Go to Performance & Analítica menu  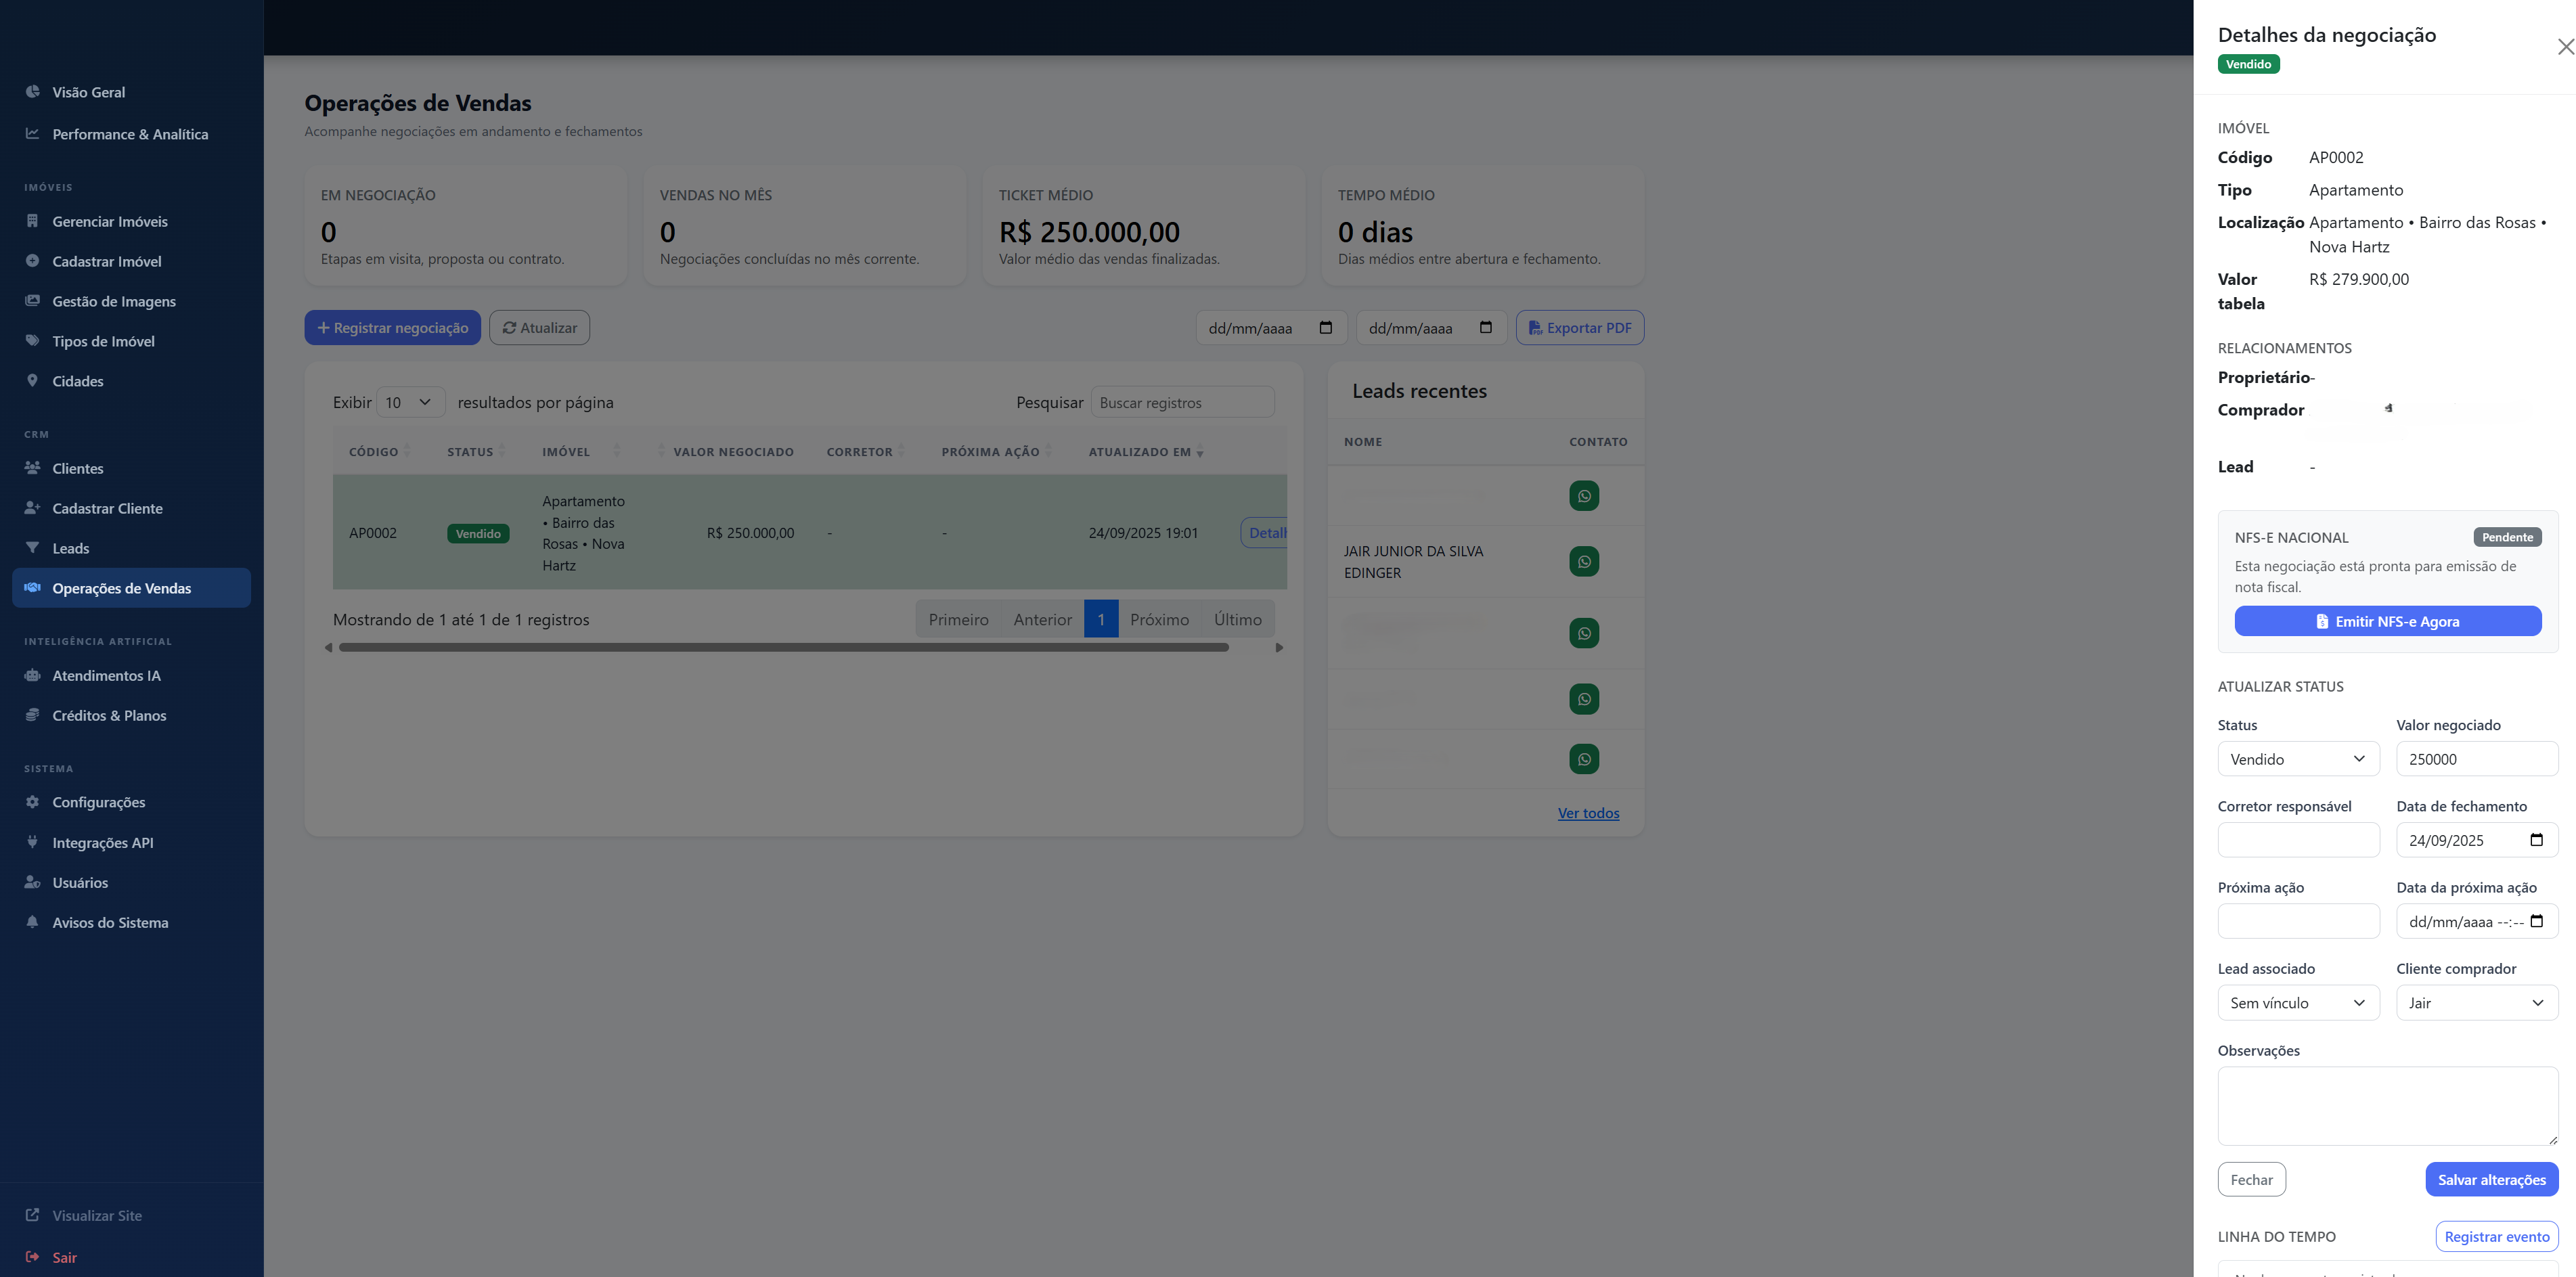(x=130, y=134)
